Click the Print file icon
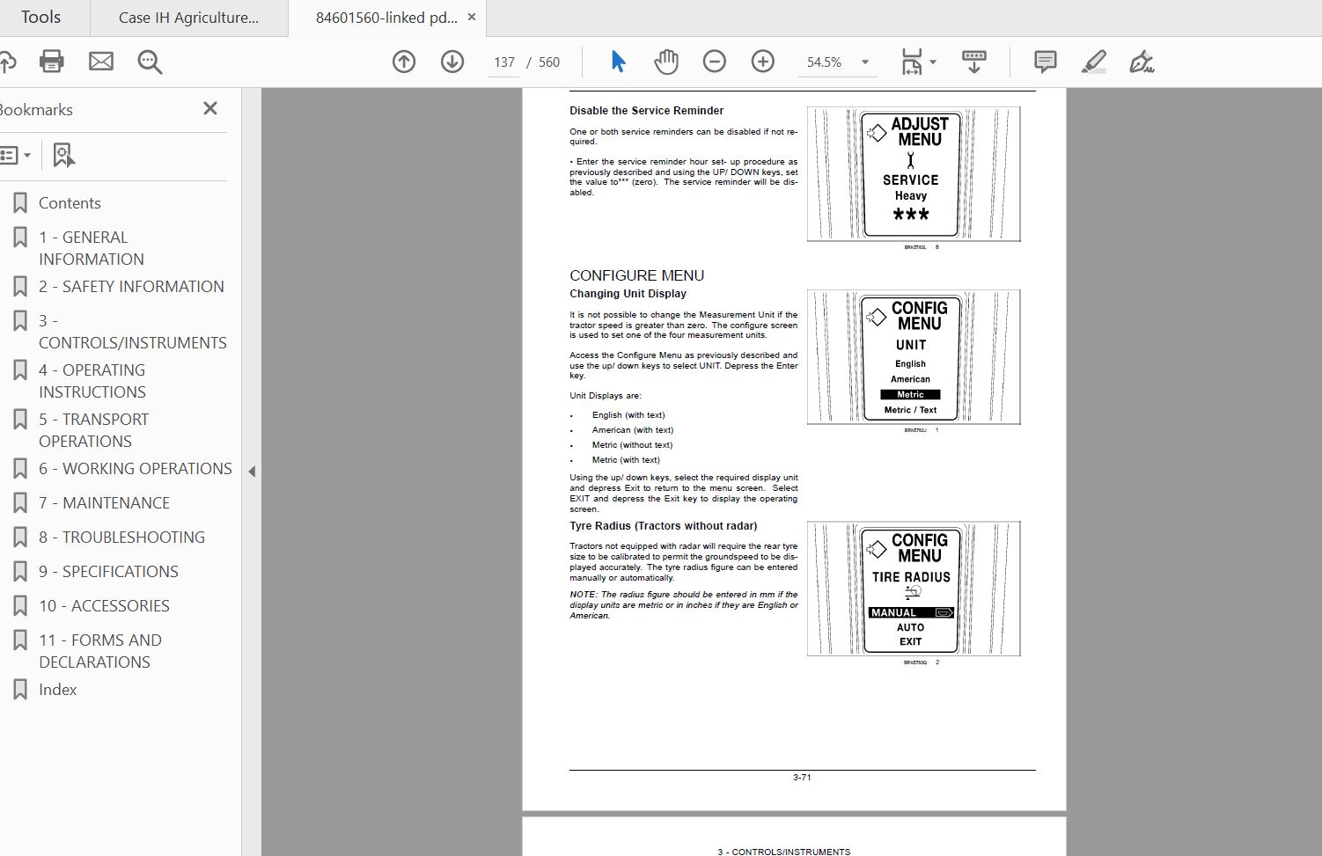Viewport: 1322px width, 856px height. (52, 62)
